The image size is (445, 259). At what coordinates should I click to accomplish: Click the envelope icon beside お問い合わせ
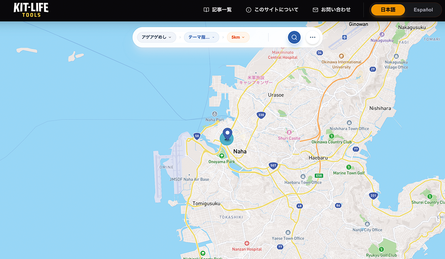pos(315,10)
